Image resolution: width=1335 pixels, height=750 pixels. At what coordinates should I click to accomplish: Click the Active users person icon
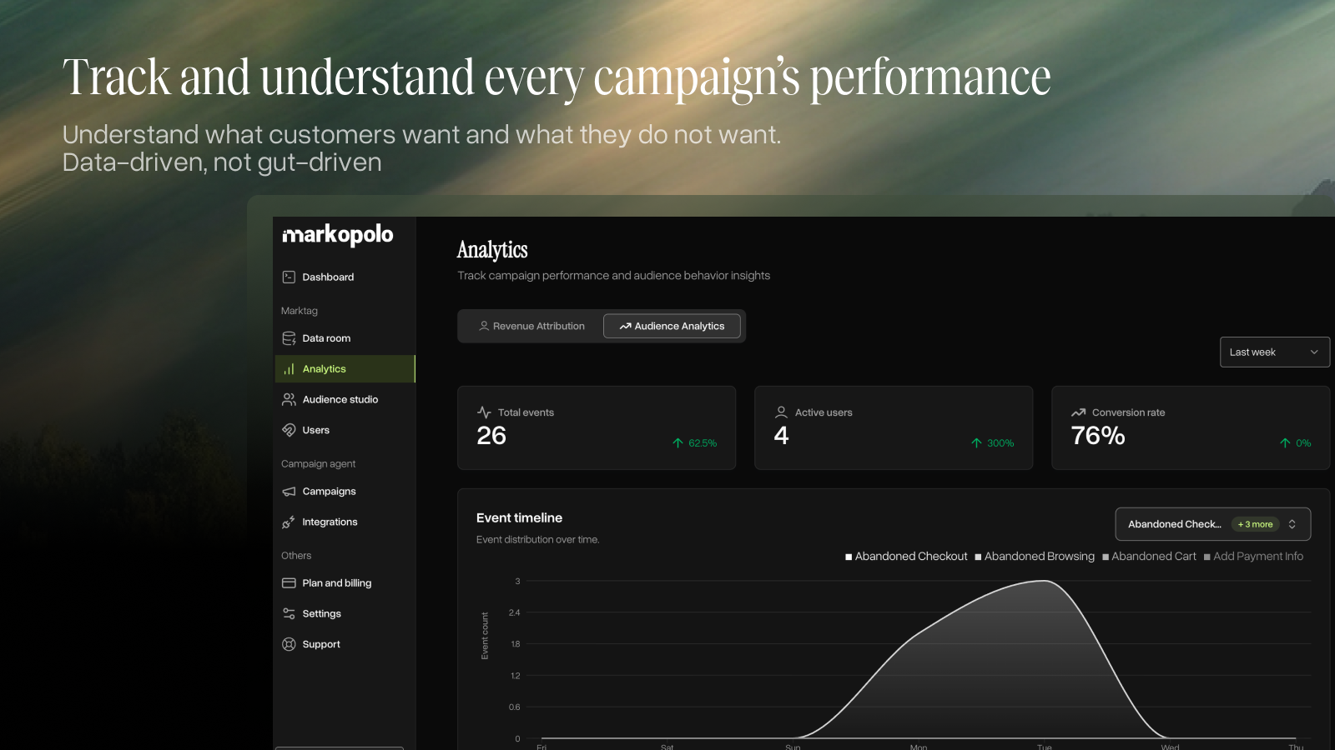781,412
